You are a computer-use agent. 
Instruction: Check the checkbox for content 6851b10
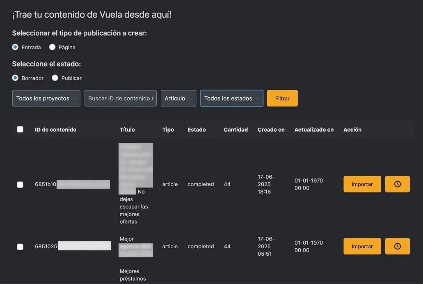(x=20, y=184)
